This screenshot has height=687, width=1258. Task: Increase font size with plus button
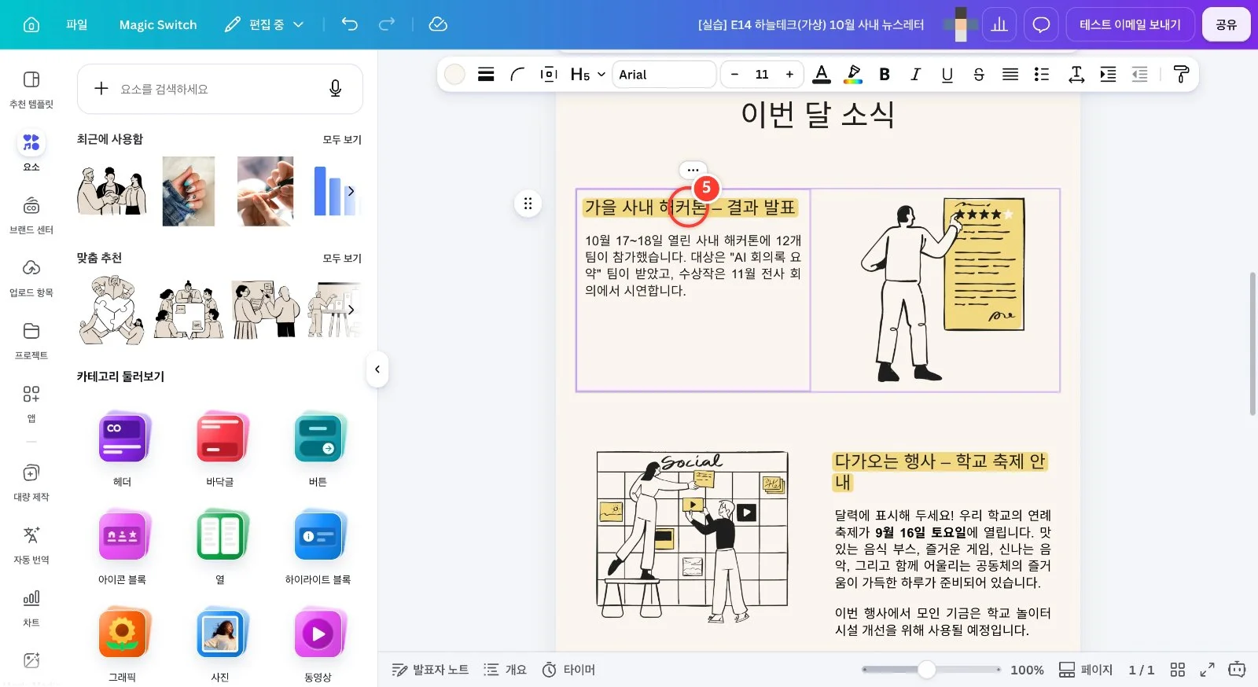[789, 74]
